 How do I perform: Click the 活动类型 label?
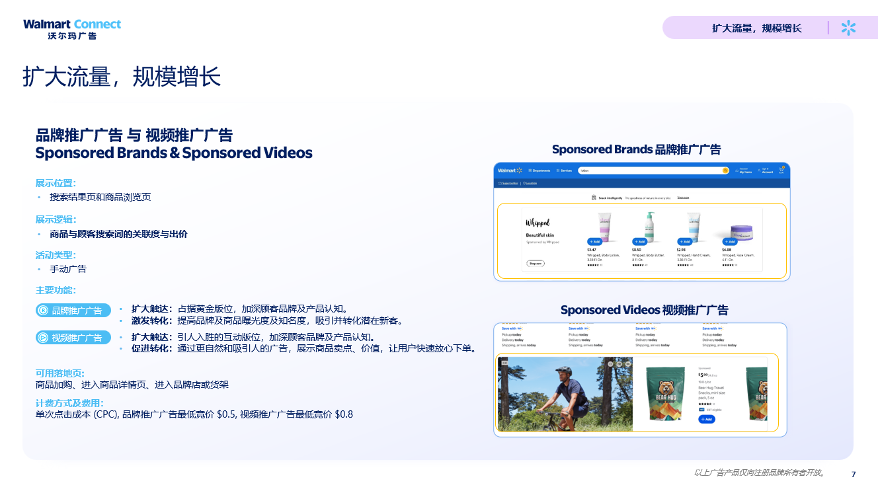(56, 255)
